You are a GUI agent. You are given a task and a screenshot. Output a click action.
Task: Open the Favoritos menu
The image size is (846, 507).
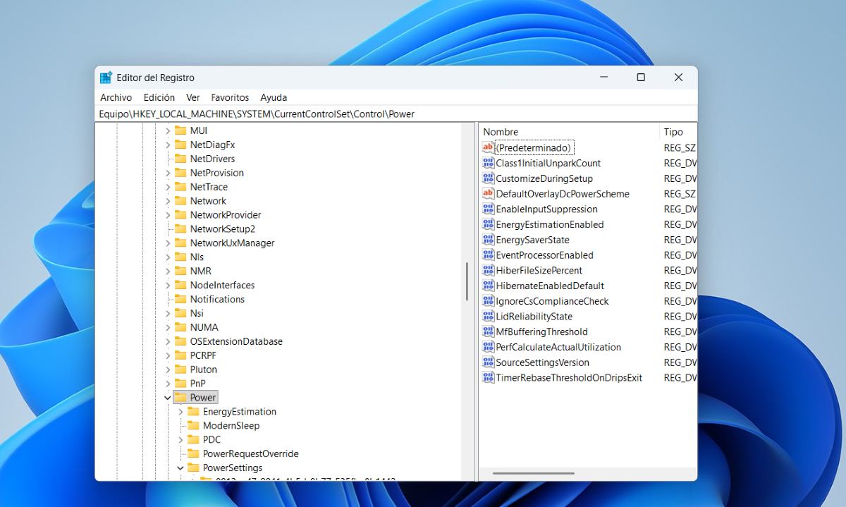[x=230, y=97]
